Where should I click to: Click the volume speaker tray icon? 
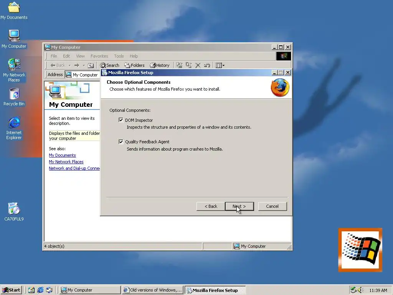point(360,290)
